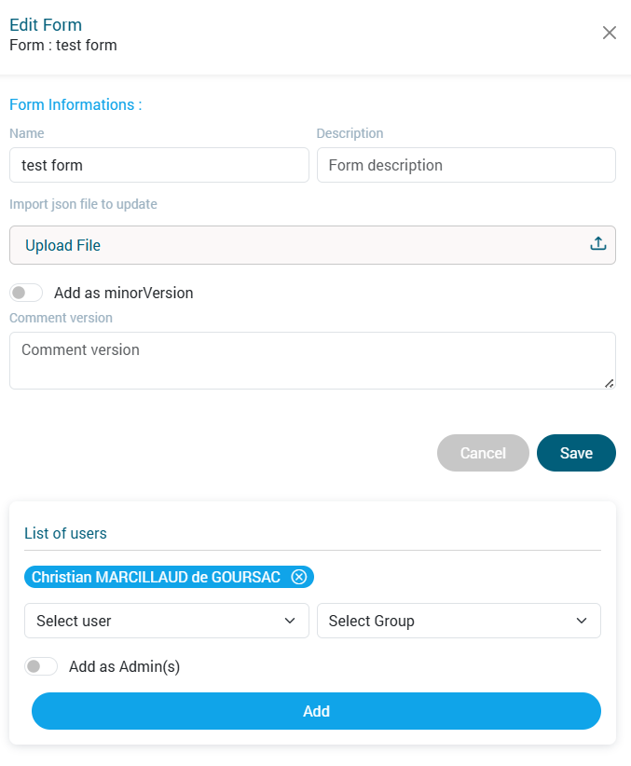Remove Christian MARCILLAUD de GOURSAC from user list
The width and height of the screenshot is (631, 766).
298,577
